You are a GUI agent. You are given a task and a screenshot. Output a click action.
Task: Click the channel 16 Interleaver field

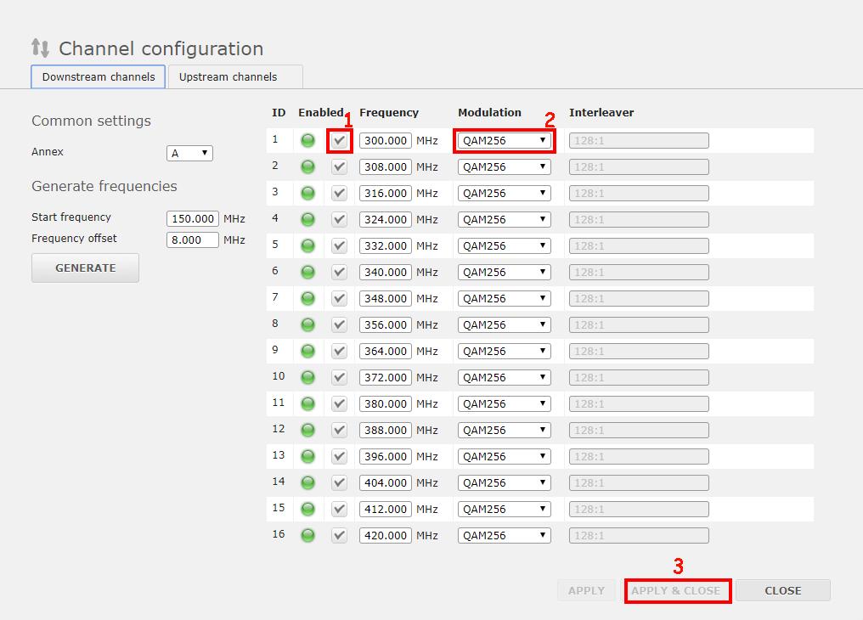tap(639, 535)
